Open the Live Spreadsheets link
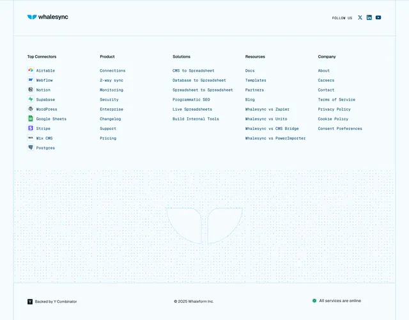409x320 pixels. click(192, 109)
